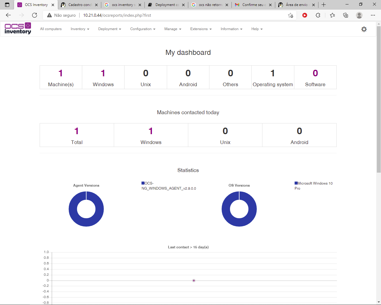Switch to the Cadastro concluído tab
This screenshot has height=305, width=381.
(x=80, y=5)
